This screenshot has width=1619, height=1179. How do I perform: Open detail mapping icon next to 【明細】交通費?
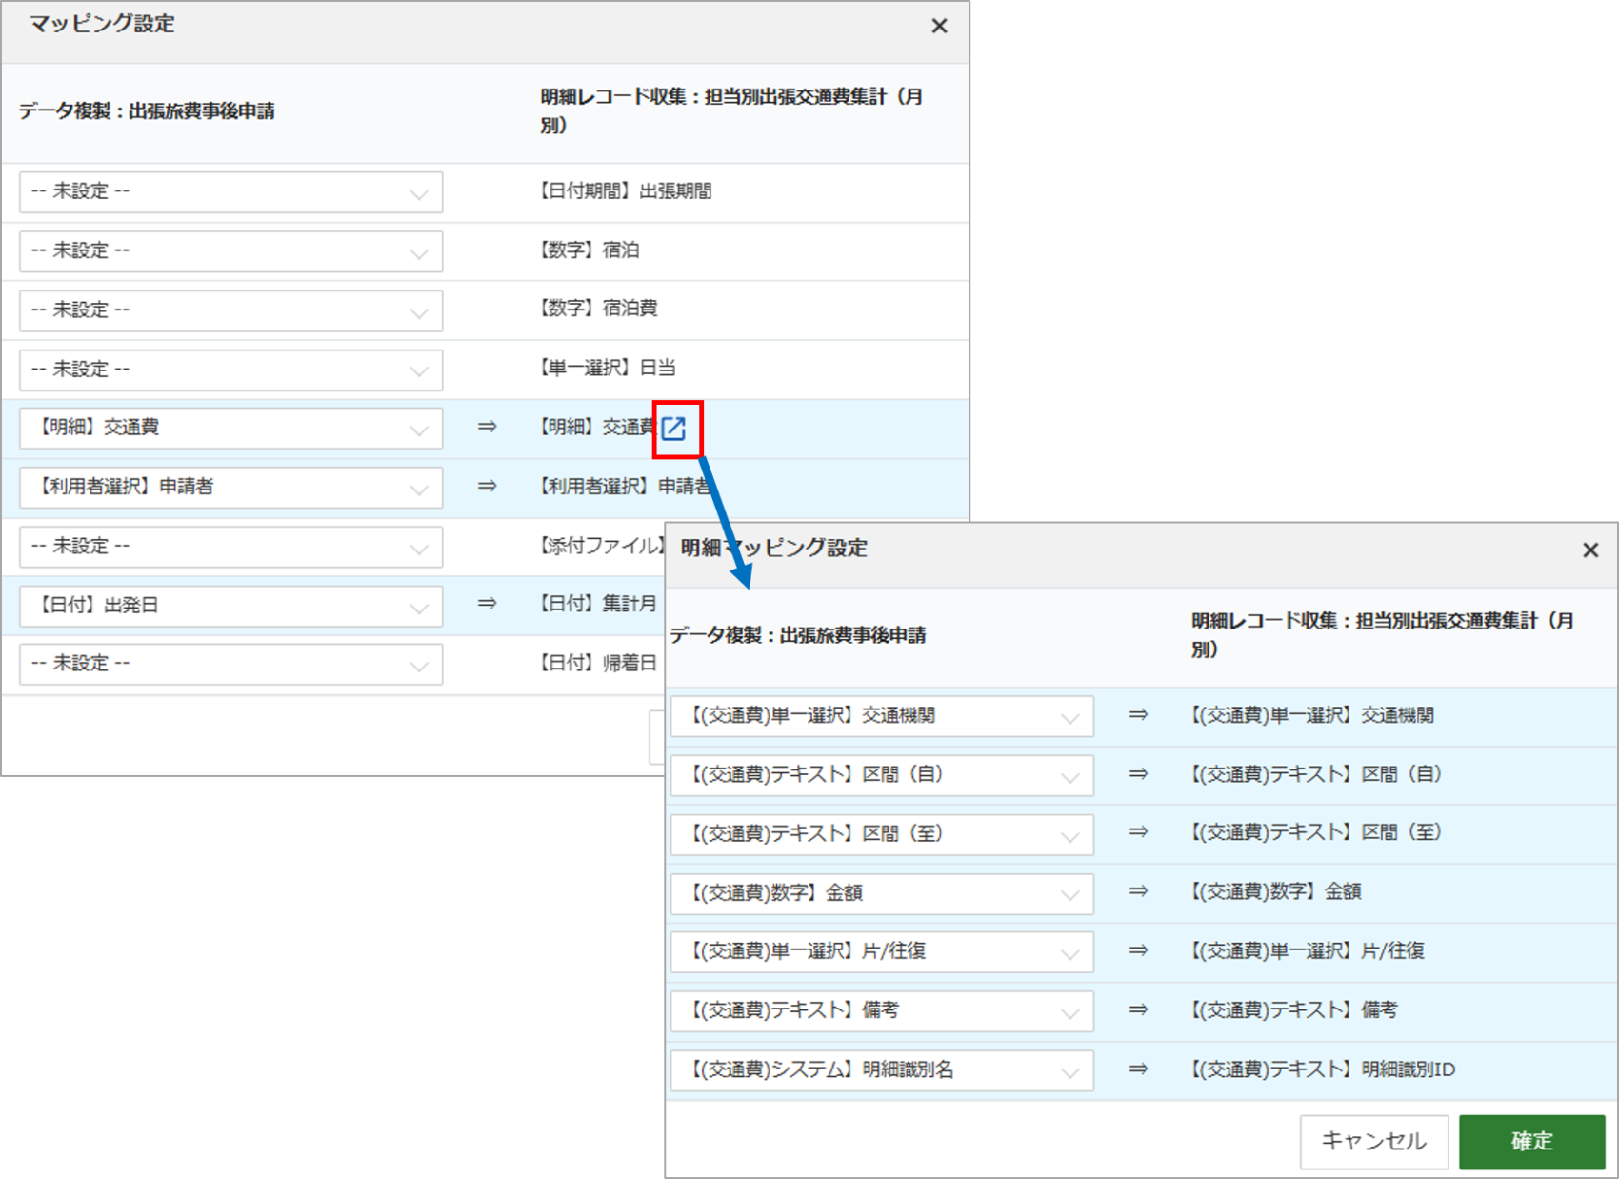pos(674,429)
